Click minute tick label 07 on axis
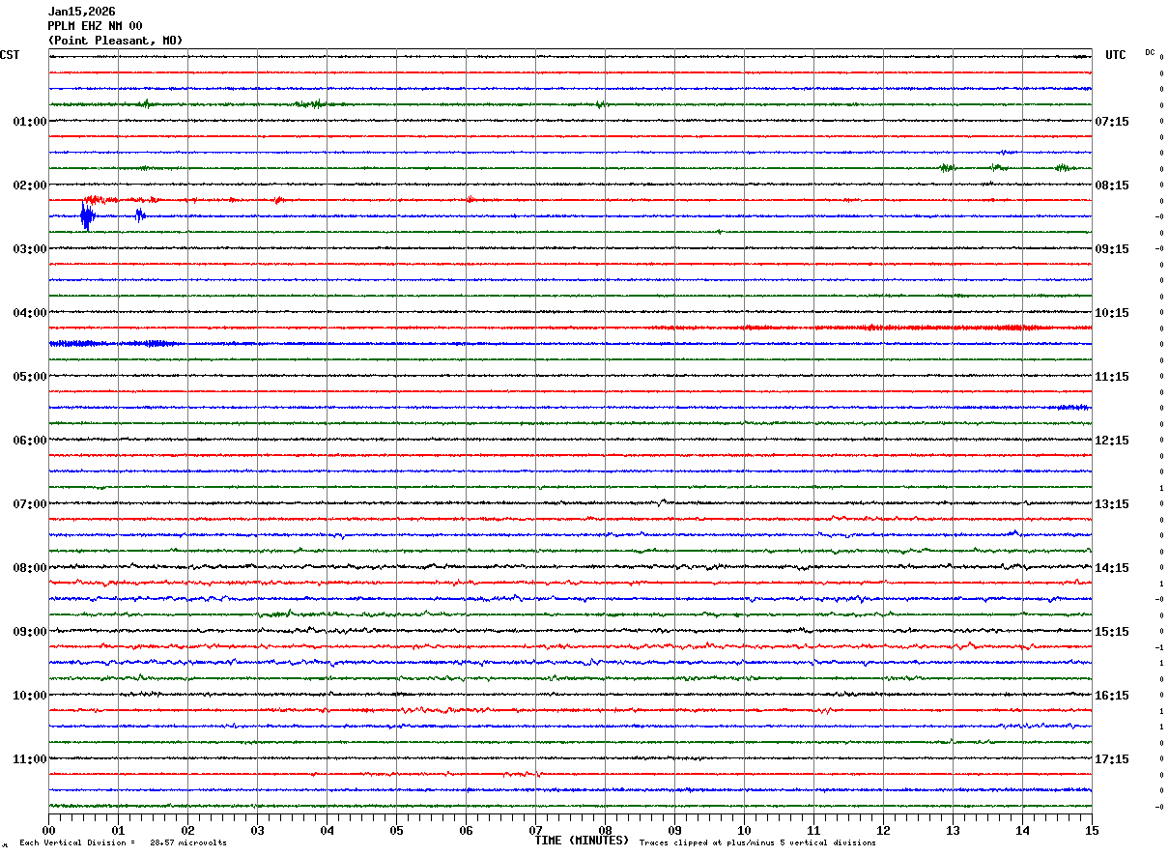This screenshot has height=856, width=1169. [x=535, y=830]
